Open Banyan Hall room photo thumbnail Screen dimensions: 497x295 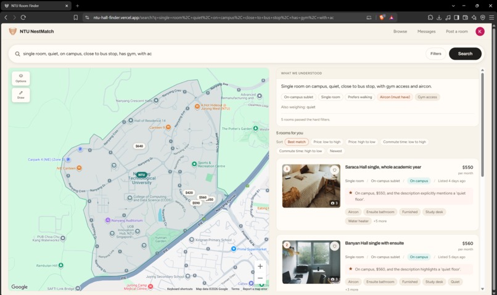click(311, 262)
